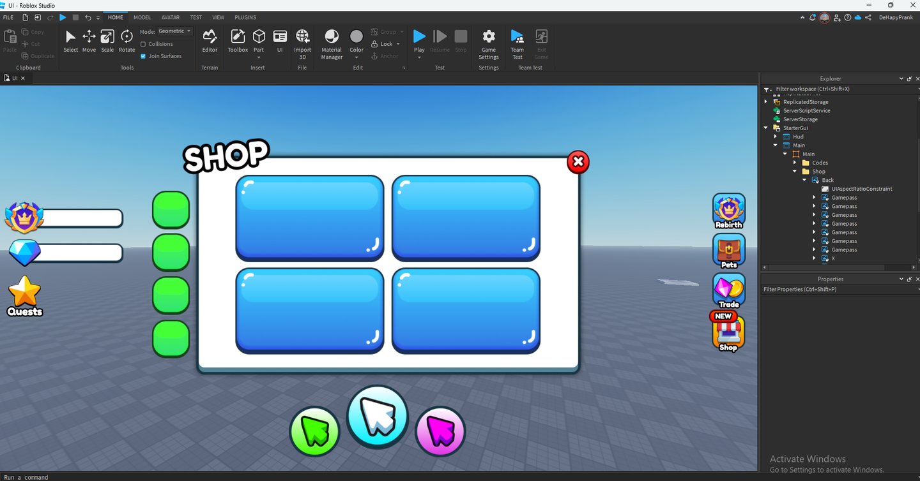
Task: Click the Quests star icon
Action: 25,295
